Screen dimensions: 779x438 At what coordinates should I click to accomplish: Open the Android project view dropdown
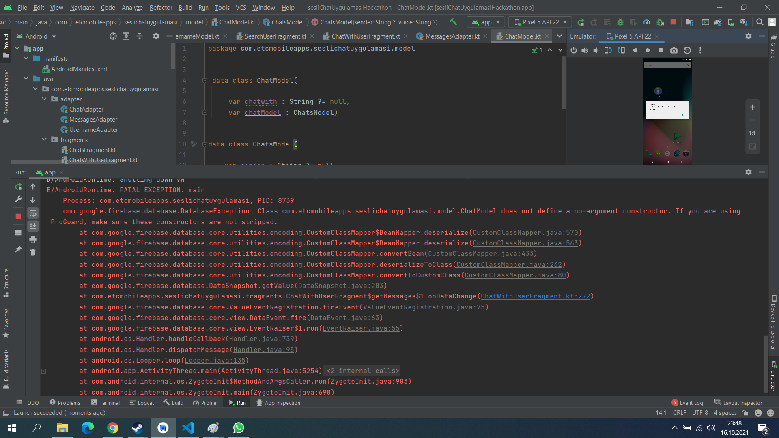36,36
